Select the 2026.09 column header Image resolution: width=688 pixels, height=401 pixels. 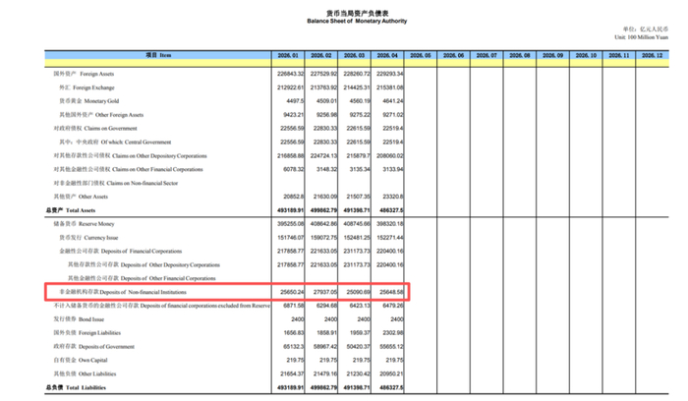tap(552, 55)
